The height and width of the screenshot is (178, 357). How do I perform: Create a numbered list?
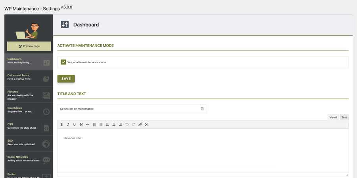click(101, 125)
